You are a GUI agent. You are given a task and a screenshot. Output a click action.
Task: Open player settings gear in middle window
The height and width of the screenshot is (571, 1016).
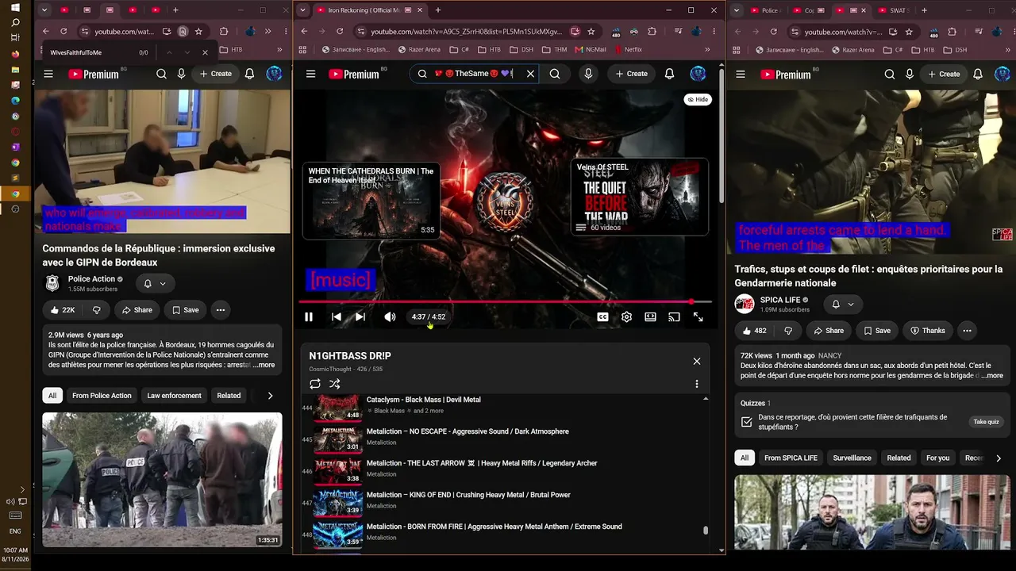[x=626, y=317]
